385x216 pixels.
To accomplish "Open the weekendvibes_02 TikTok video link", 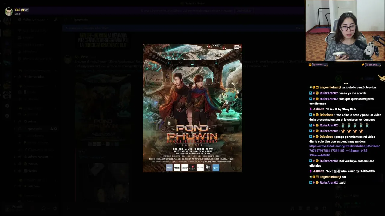I will [x=344, y=151].
